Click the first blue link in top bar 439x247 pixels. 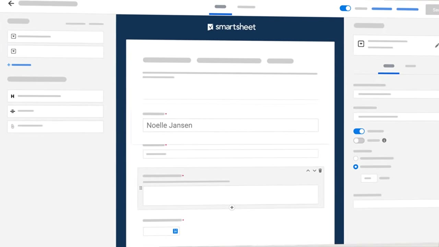tap(382, 9)
